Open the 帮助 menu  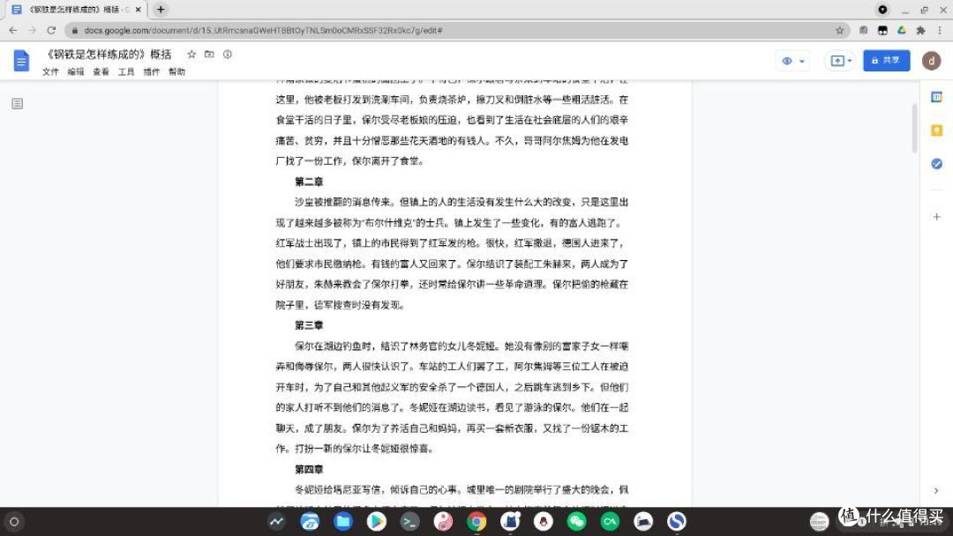[x=176, y=71]
